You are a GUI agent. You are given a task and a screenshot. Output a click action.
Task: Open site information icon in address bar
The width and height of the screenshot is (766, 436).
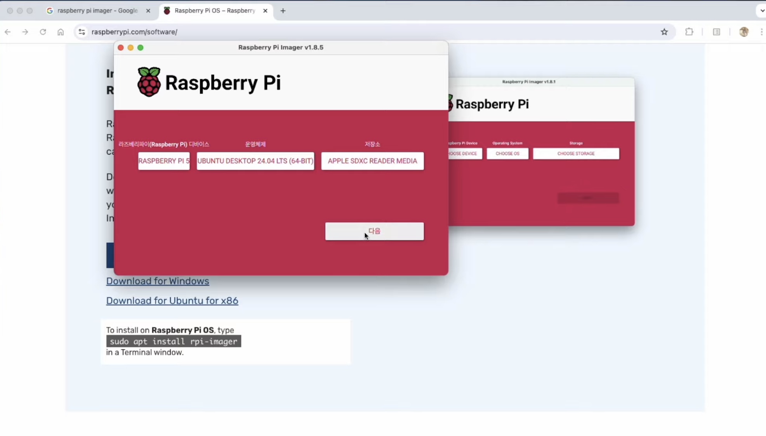(x=82, y=32)
